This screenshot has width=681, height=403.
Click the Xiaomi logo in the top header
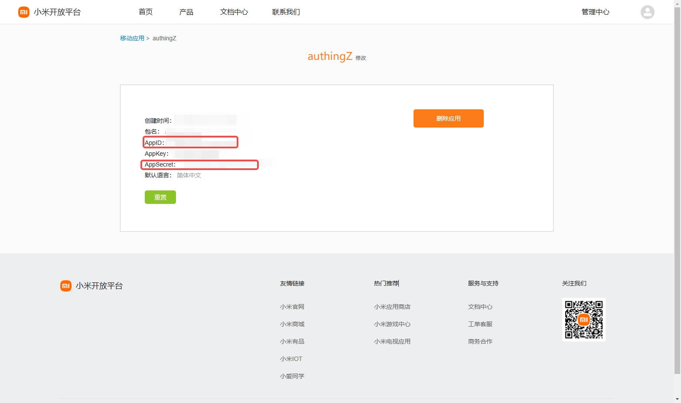[x=23, y=12]
